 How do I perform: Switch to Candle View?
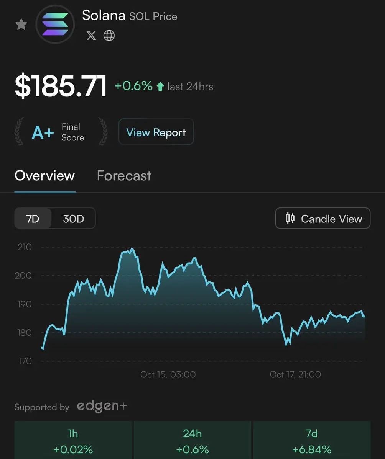pyautogui.click(x=323, y=218)
